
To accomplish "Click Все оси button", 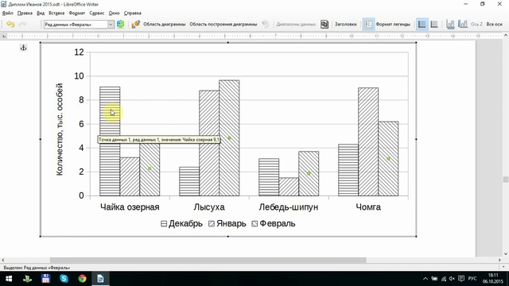I will tap(495, 25).
